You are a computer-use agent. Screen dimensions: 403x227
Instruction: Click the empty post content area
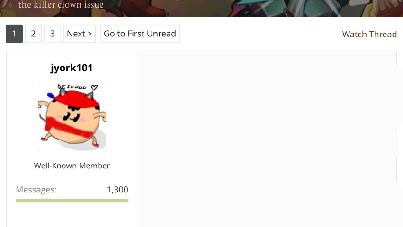pyautogui.click(x=267, y=140)
